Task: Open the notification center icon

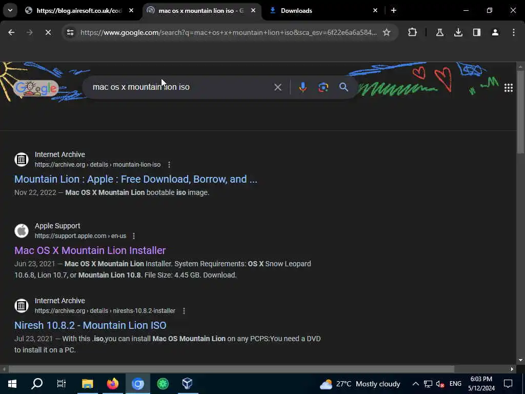Action: pos(508,384)
